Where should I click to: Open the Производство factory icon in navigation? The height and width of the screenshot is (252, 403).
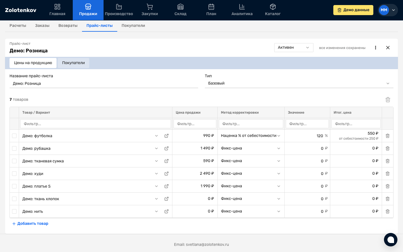click(119, 7)
